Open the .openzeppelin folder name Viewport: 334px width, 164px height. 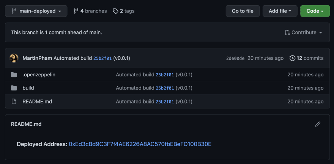(x=39, y=75)
